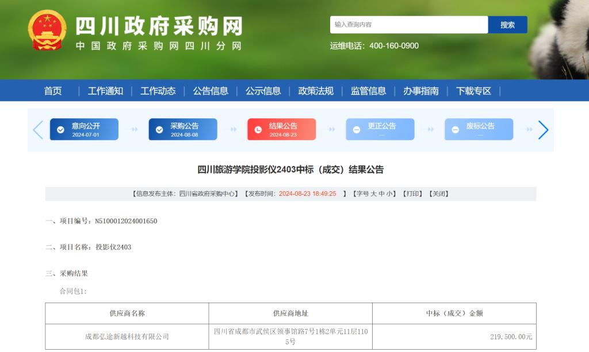
Task: Select the 废标公告 step
Action: tap(479, 129)
